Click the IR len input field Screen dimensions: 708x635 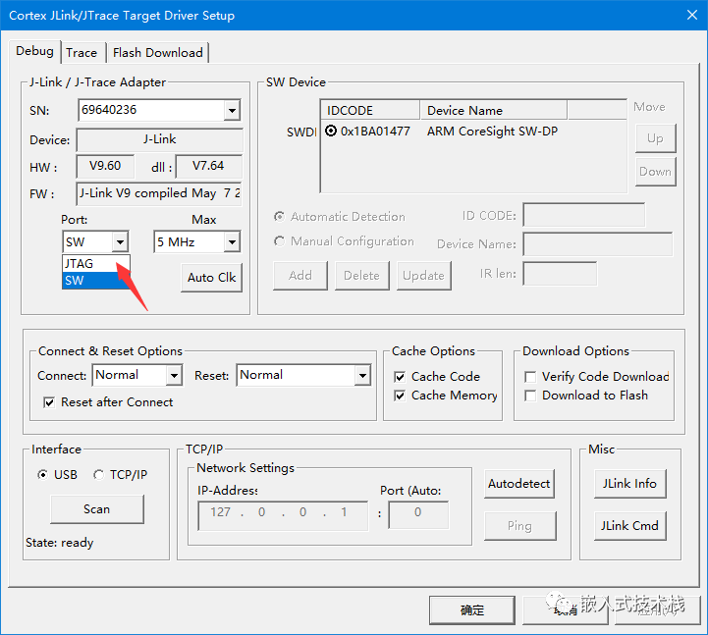(x=560, y=274)
